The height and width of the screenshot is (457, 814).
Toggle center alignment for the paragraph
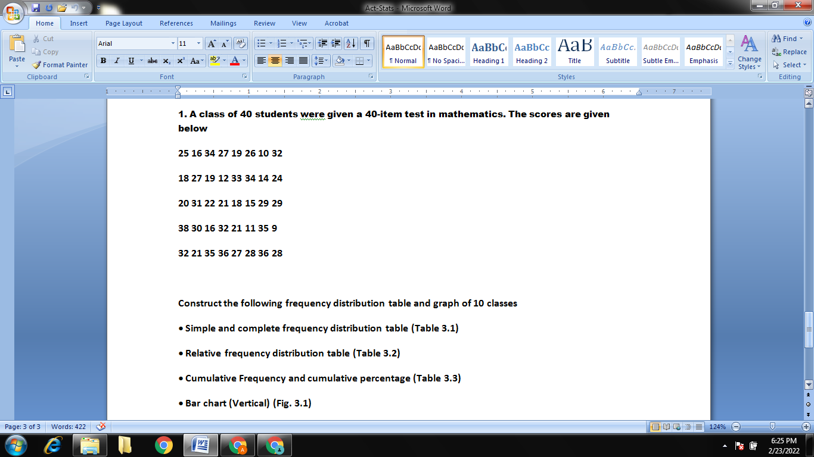click(276, 61)
